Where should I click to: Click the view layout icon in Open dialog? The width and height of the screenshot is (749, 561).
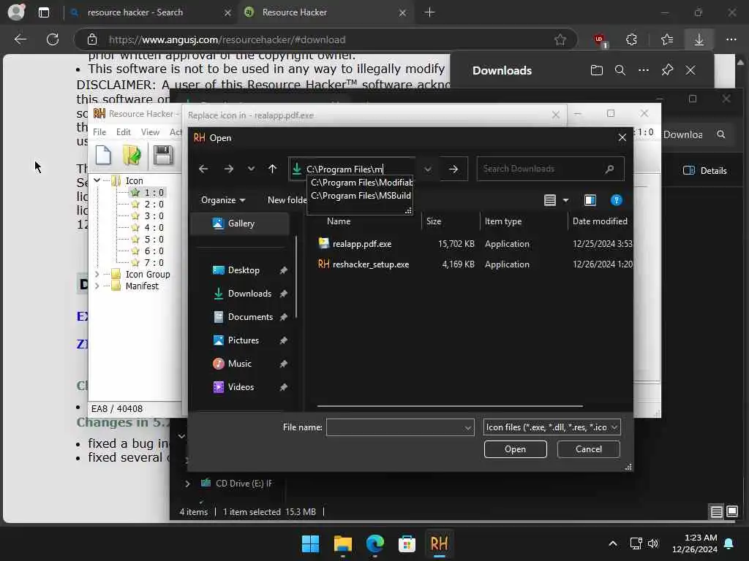point(550,200)
